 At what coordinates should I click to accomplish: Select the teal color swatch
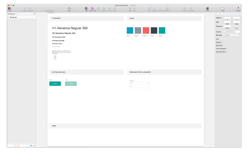pyautogui.click(x=162, y=30)
